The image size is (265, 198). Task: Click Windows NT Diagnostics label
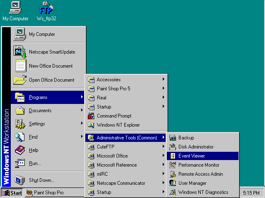[203, 192]
